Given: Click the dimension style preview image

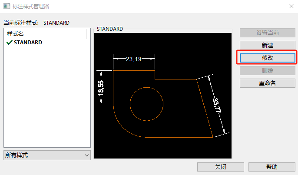Looking at the screenshot, I should point(163,96).
